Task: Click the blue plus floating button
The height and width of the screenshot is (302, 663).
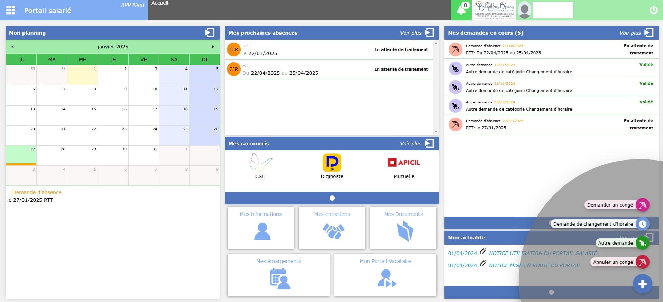Action: pos(642,284)
